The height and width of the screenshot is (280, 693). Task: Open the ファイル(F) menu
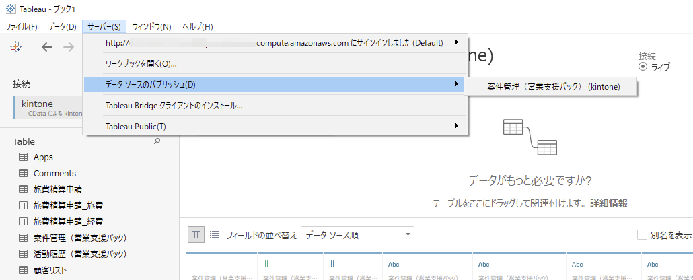point(22,26)
